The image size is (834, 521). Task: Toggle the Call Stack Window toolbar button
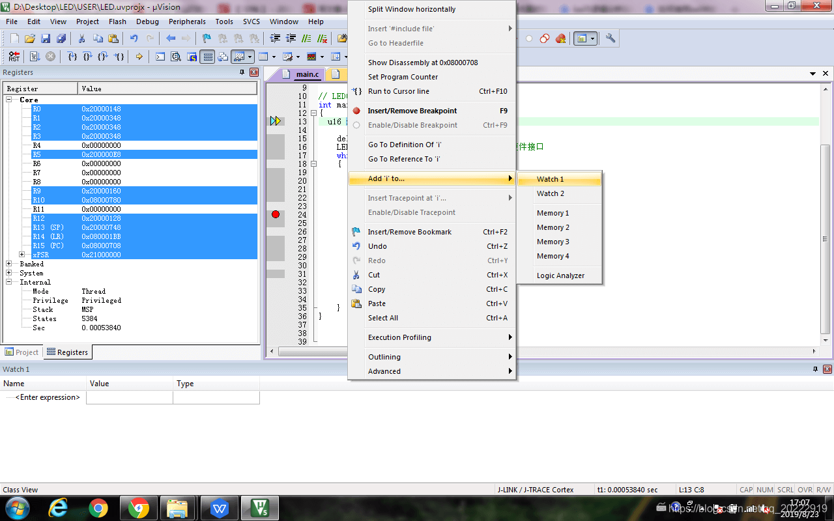click(223, 57)
